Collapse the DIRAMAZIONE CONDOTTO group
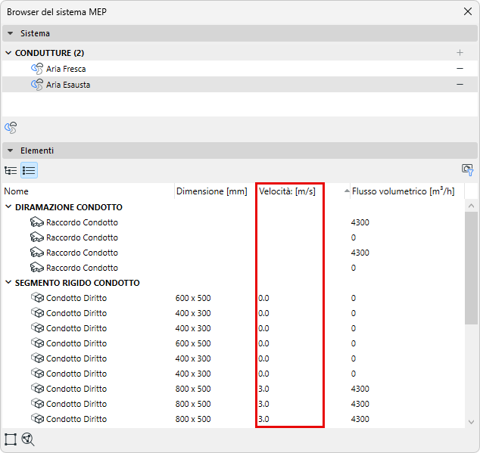The width and height of the screenshot is (480, 453). tap(8, 207)
